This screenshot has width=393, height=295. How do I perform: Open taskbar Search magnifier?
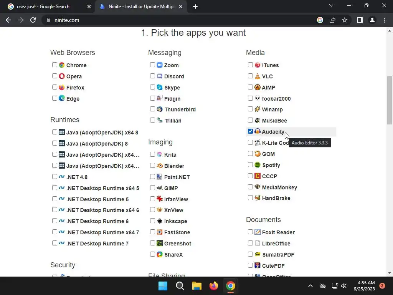[180, 286]
